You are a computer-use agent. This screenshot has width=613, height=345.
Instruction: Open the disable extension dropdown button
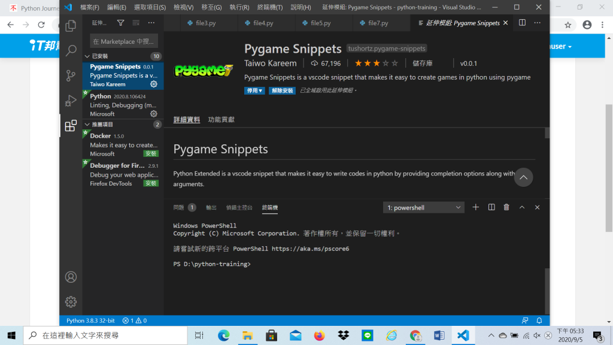pyautogui.click(x=254, y=90)
